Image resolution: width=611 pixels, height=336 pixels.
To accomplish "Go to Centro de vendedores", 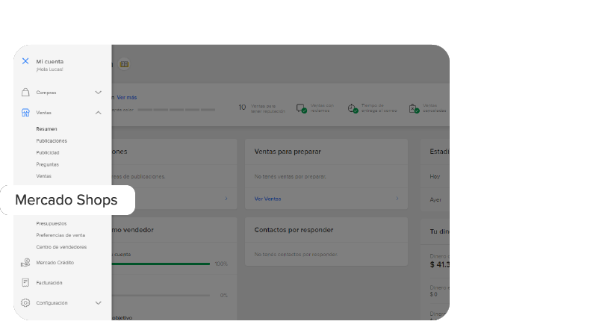I will 61,247.
